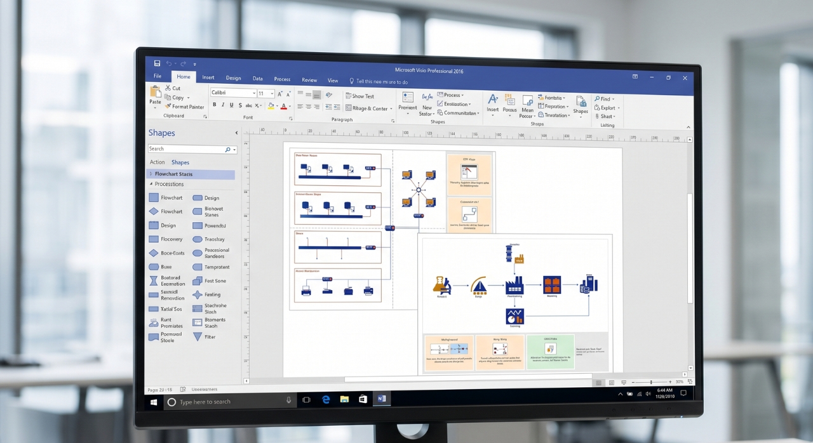Toggle Italic formatting
The image size is (813, 443).
pos(223,105)
